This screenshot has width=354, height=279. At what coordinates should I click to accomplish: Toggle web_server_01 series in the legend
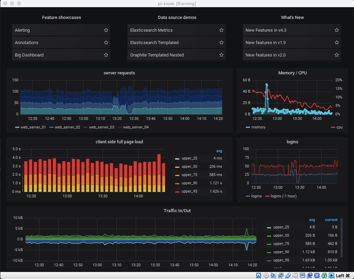coord(33,127)
